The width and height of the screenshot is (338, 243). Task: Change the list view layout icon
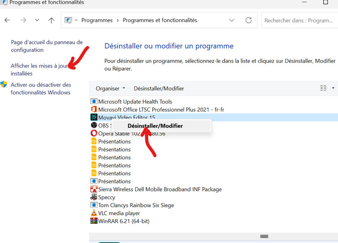click(323, 88)
